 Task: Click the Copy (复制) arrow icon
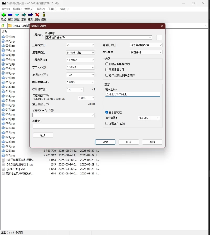24,15
